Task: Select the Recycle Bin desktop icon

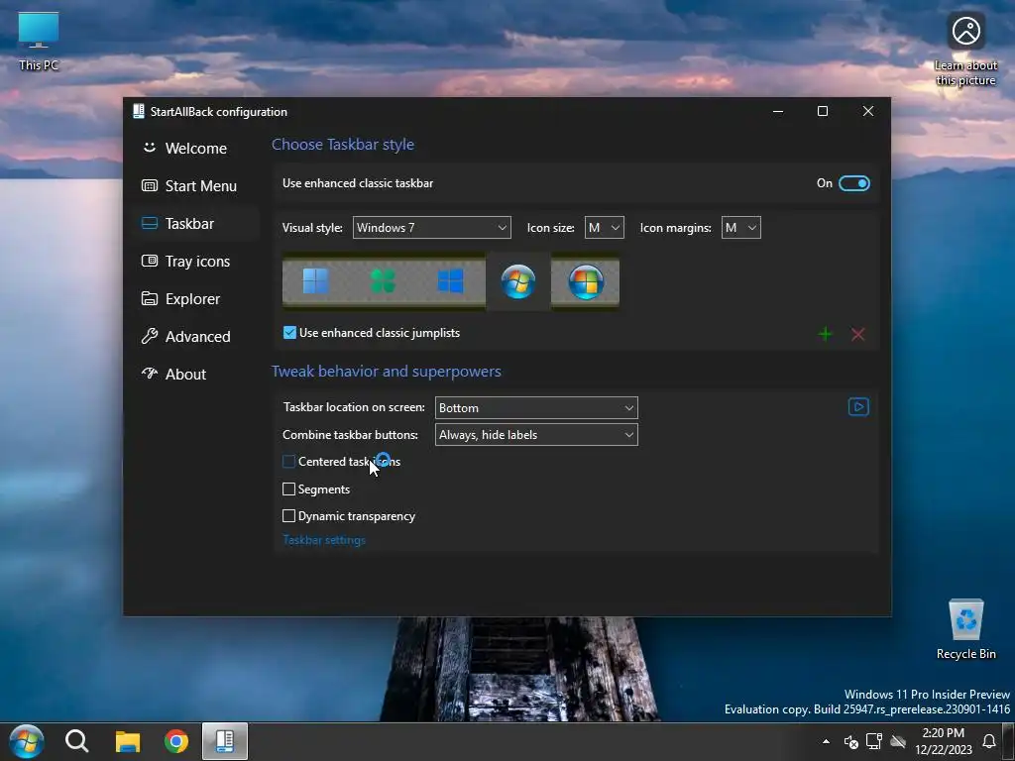Action: coord(965,629)
